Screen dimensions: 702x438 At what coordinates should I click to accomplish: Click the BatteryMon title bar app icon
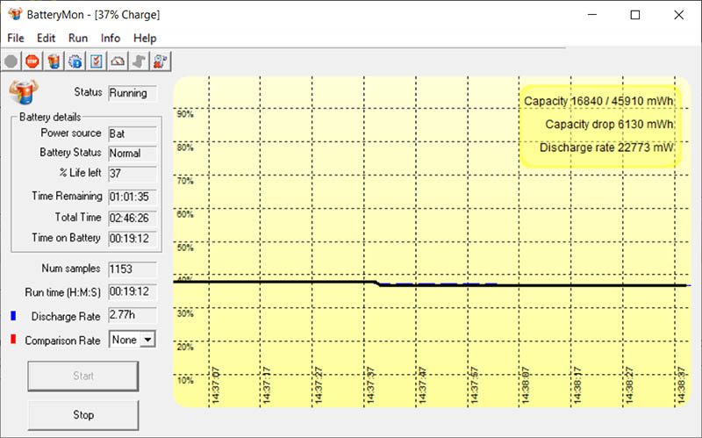[15, 14]
